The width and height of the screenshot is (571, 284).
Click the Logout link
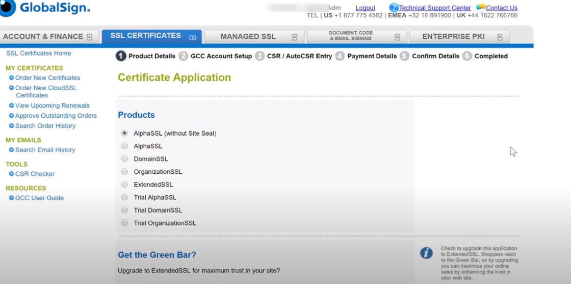365,8
